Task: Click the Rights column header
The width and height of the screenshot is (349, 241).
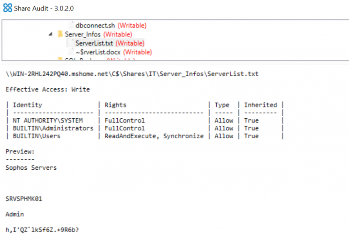Action: (x=116, y=105)
